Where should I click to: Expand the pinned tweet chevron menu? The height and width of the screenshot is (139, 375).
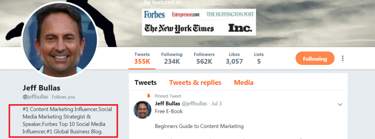[340, 104]
